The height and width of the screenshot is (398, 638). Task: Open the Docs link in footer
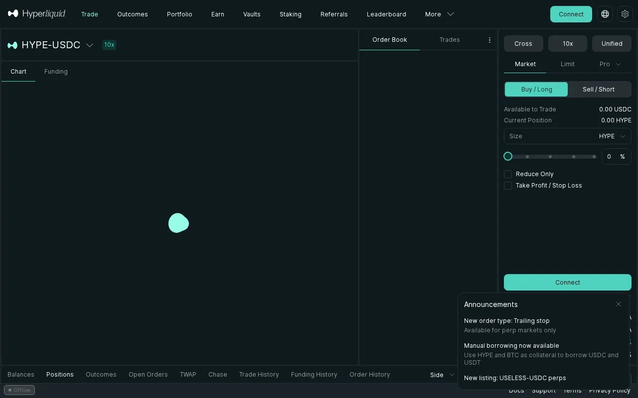(x=516, y=391)
